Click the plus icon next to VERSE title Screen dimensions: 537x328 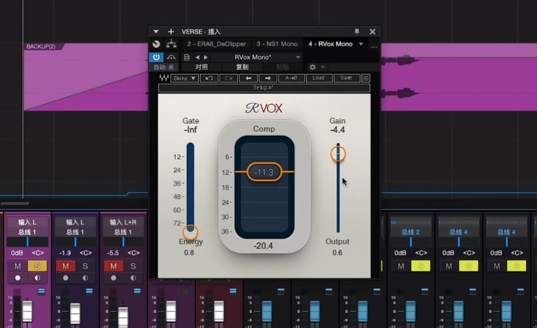pyautogui.click(x=171, y=32)
